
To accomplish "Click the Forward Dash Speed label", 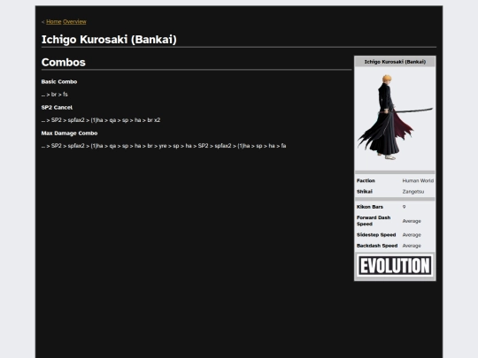I will pyautogui.click(x=374, y=221).
